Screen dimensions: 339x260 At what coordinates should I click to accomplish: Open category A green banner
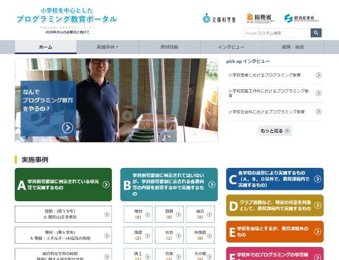click(x=63, y=184)
